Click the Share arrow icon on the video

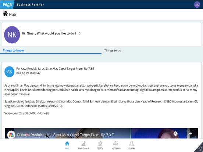[x=190, y=134]
